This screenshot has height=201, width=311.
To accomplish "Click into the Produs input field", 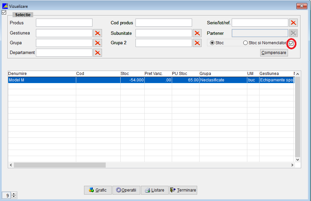I will coord(64,23).
